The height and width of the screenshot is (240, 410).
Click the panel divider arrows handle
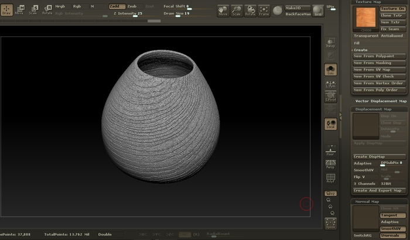pos(340,116)
